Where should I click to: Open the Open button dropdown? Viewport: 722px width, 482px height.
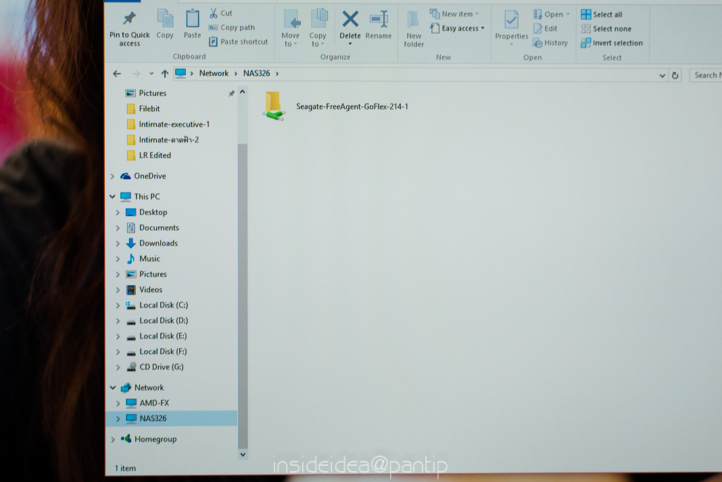[x=568, y=14]
